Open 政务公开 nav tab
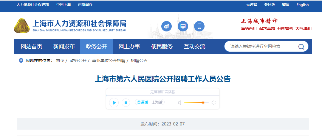This screenshot has height=140, width=322. (x=97, y=46)
